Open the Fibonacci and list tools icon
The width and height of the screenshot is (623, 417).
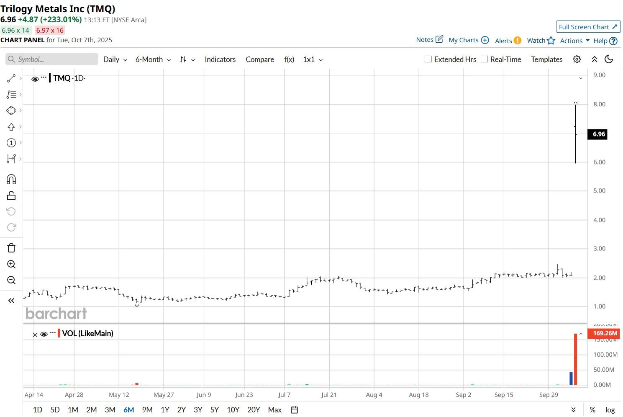pyautogui.click(x=11, y=95)
